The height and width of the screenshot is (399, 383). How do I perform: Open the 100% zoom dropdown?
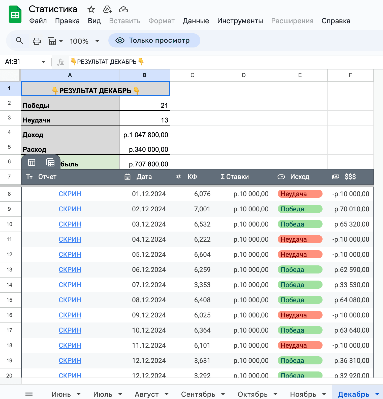point(97,41)
